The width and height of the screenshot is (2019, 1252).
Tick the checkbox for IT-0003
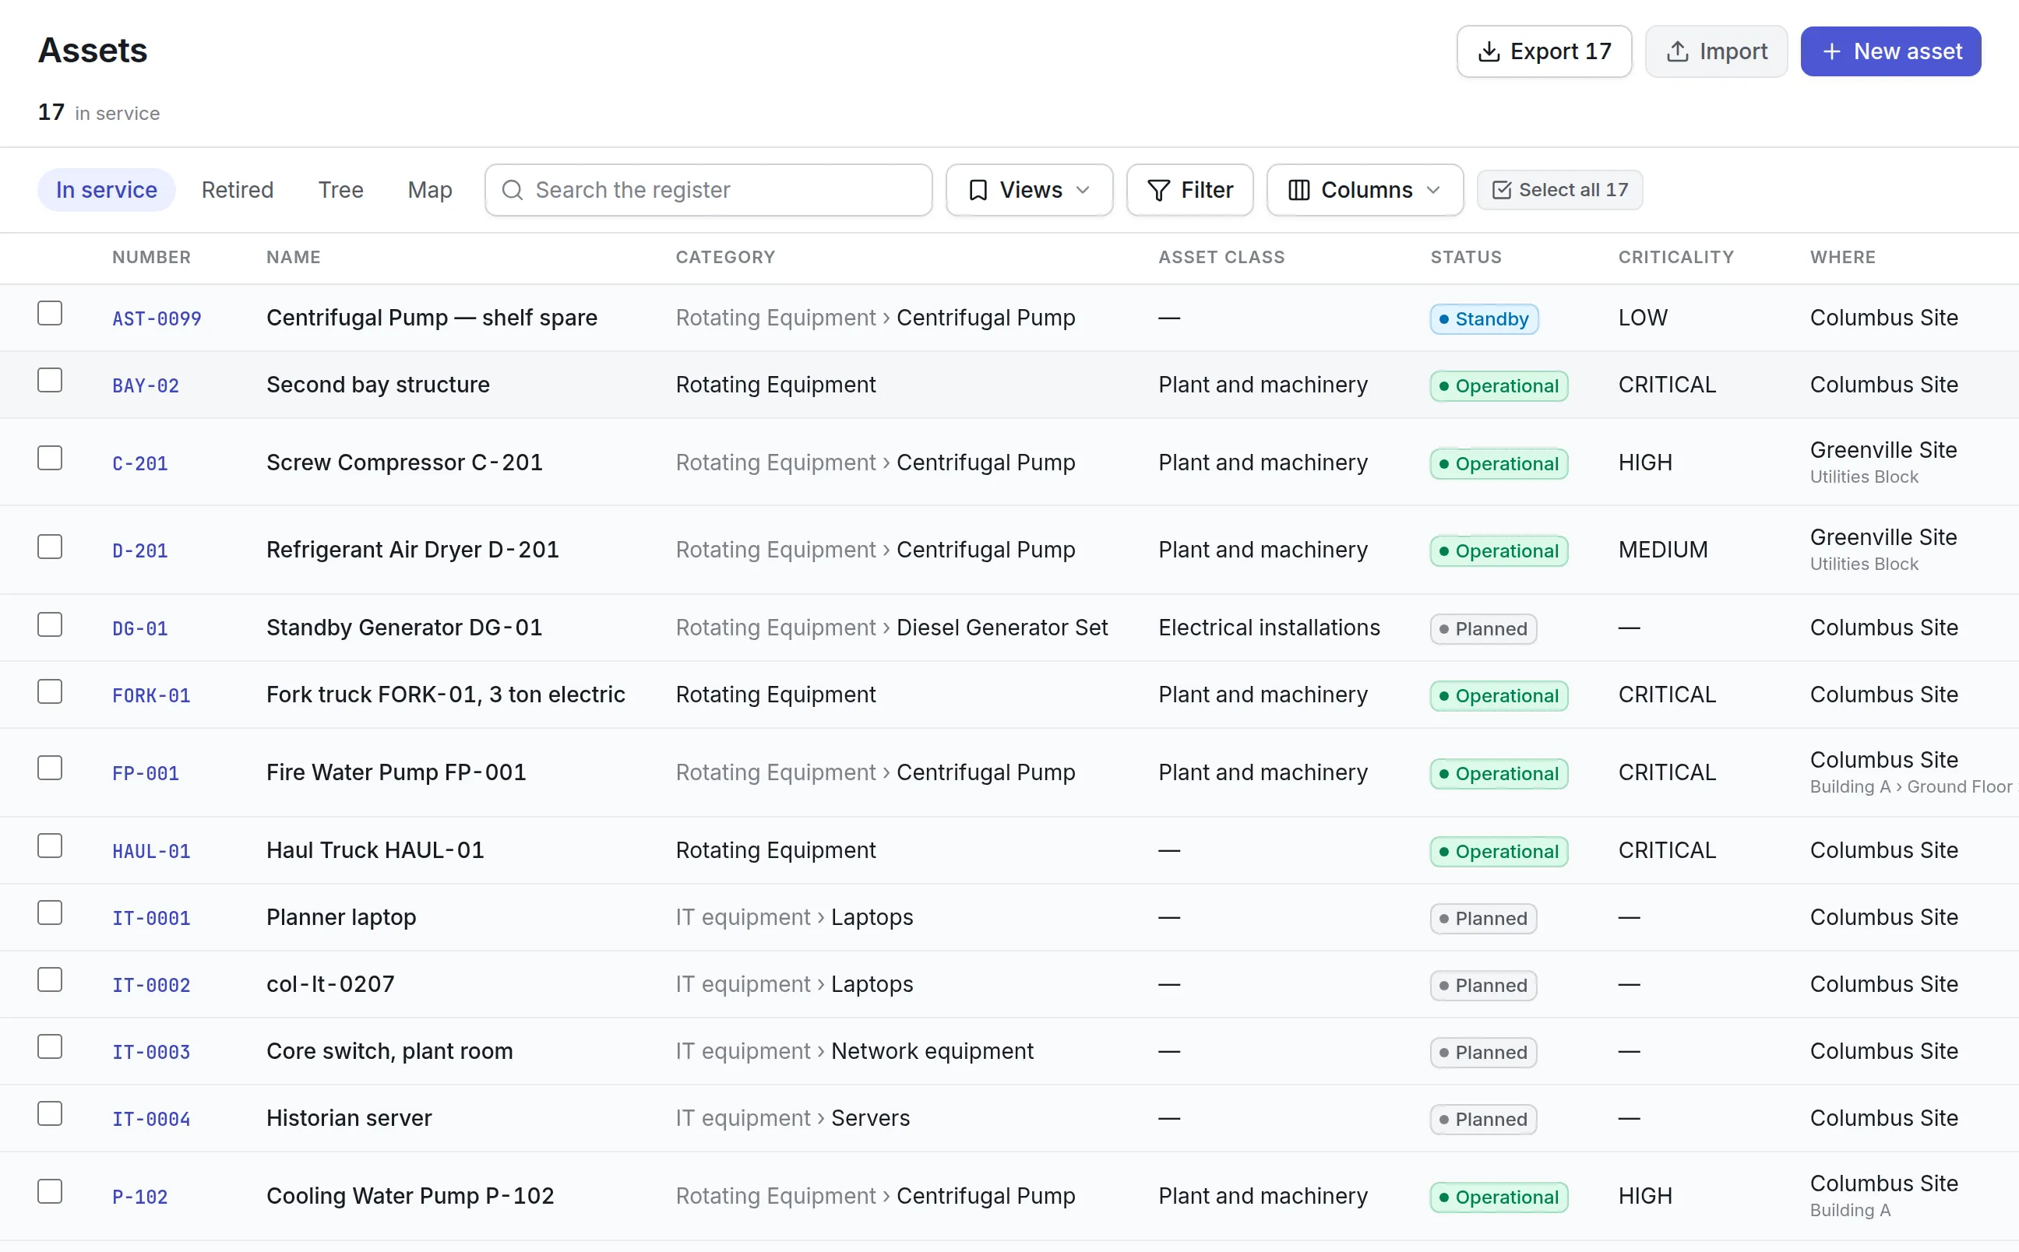pyautogui.click(x=50, y=1046)
